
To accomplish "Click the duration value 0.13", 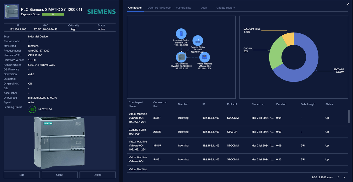I will tap(279, 160).
